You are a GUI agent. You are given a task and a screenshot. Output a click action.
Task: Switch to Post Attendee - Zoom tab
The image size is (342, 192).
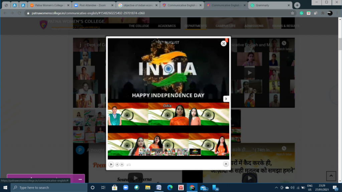click(91, 5)
